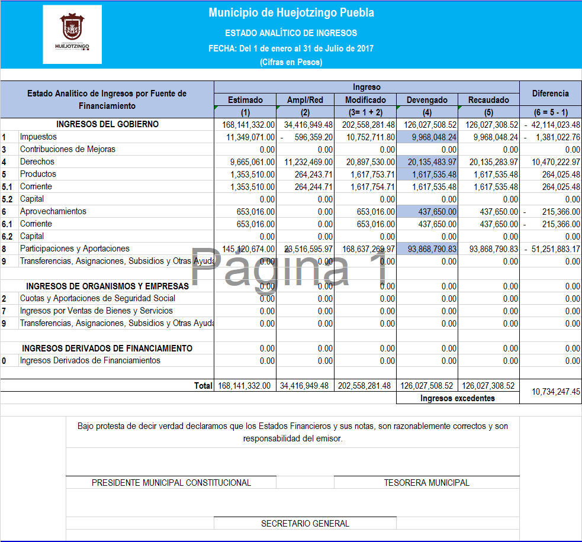Click Aprovechamientos estimado value 653,016.00
582x542 pixels.
[256, 212]
